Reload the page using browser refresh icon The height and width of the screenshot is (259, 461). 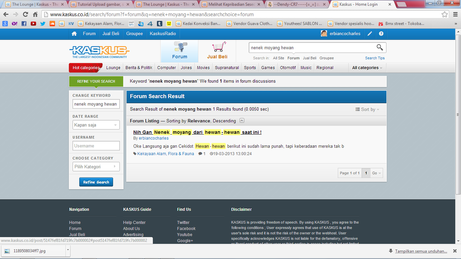[25, 14]
